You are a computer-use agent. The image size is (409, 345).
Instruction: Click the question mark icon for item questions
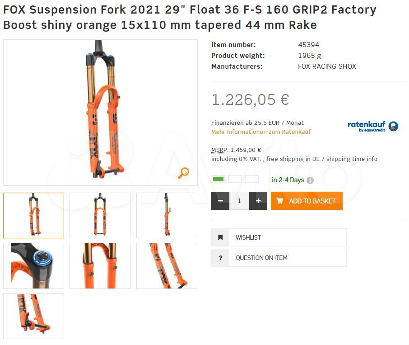[220, 258]
